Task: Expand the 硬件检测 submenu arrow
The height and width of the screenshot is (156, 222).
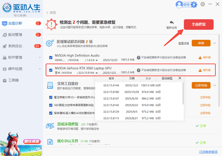Action: tap(40, 69)
